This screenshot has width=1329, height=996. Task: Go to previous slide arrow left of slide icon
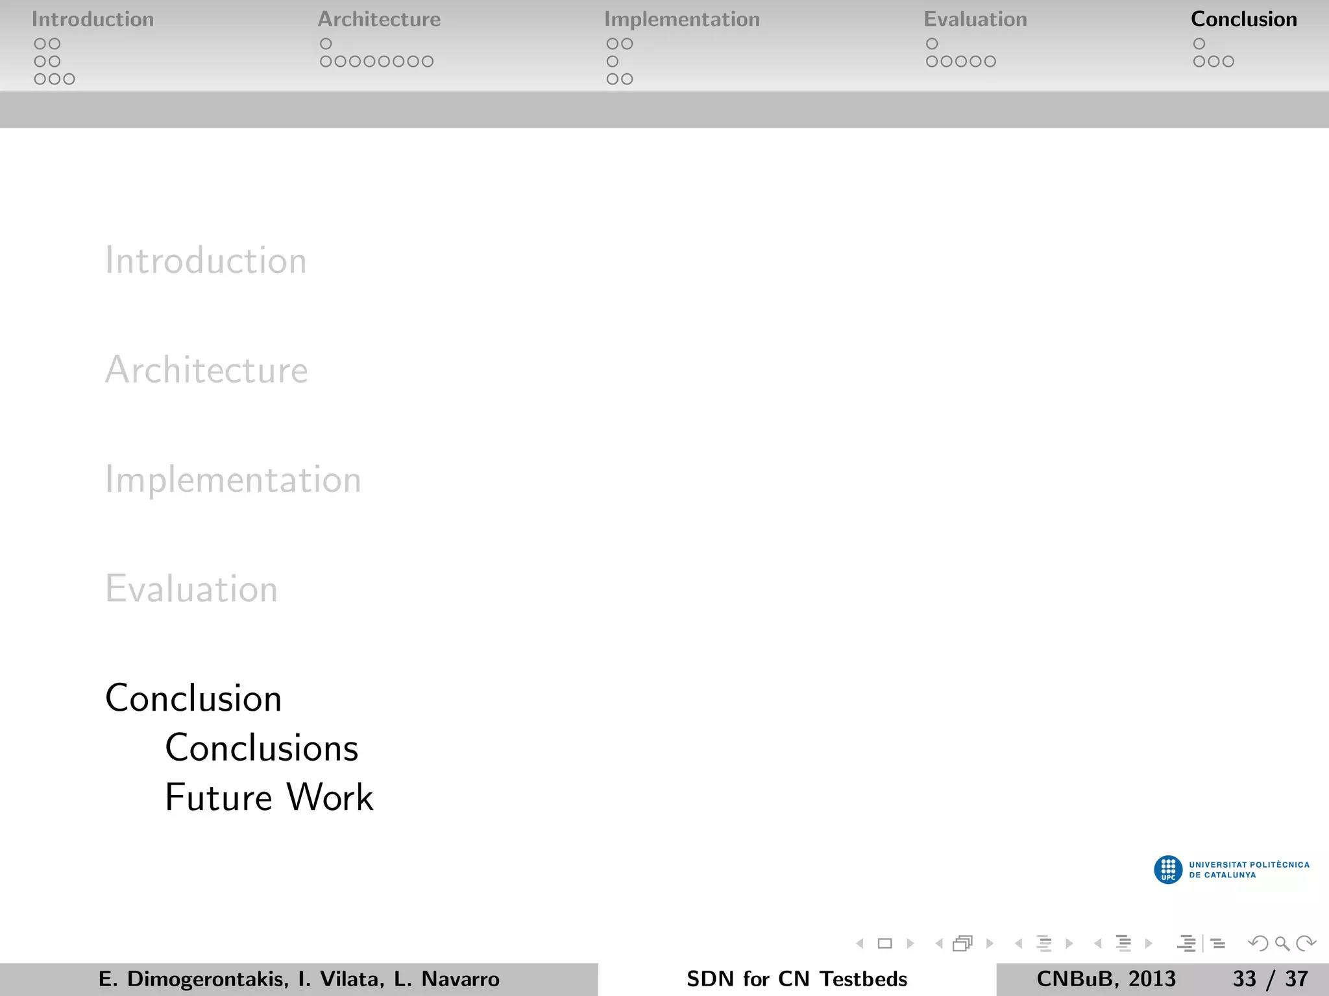pos(860,943)
